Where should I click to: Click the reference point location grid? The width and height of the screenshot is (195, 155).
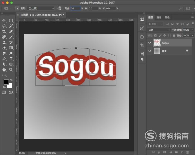pos(17,8)
